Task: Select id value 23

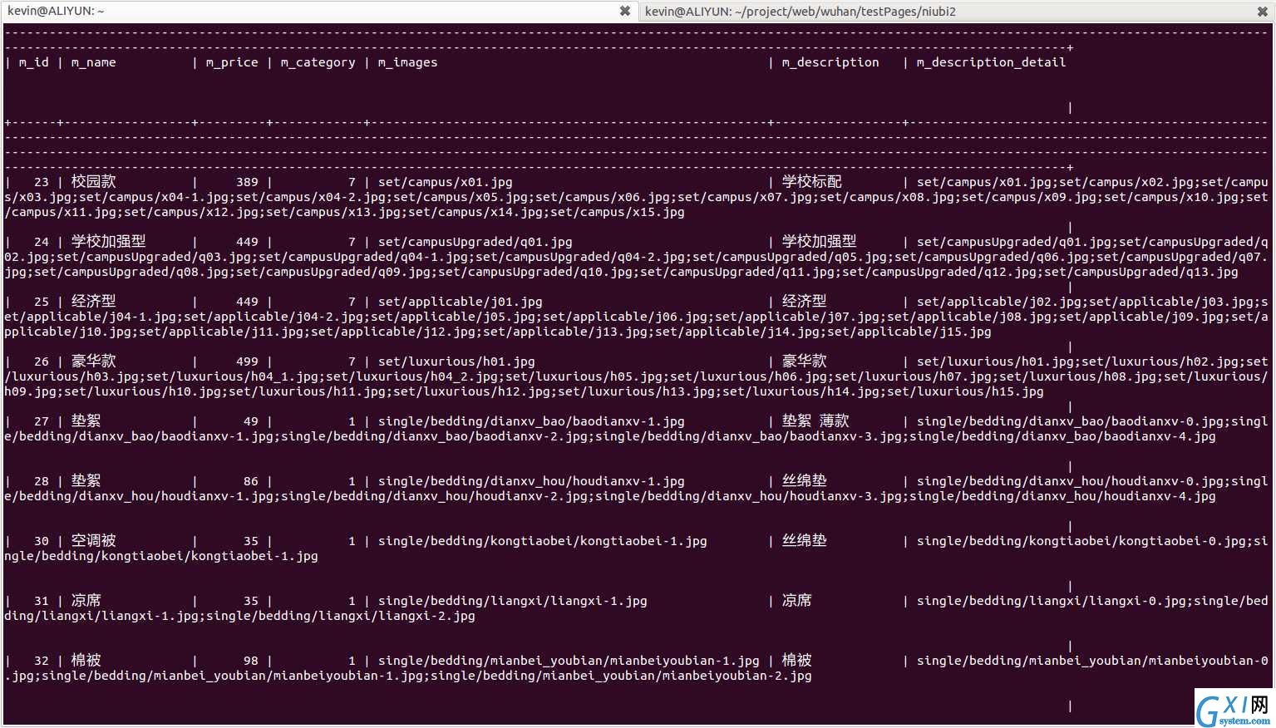Action: point(42,182)
